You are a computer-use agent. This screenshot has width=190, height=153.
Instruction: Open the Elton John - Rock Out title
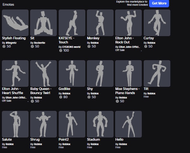125,40
